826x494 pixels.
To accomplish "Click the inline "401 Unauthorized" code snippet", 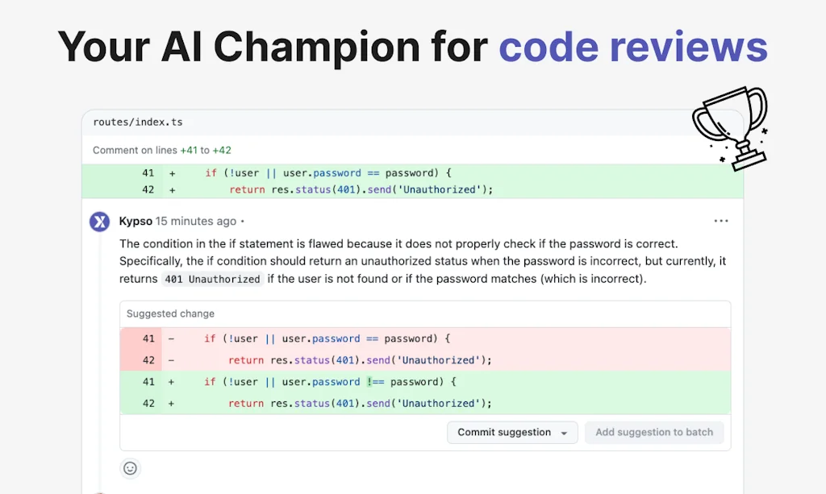I will click(x=213, y=279).
